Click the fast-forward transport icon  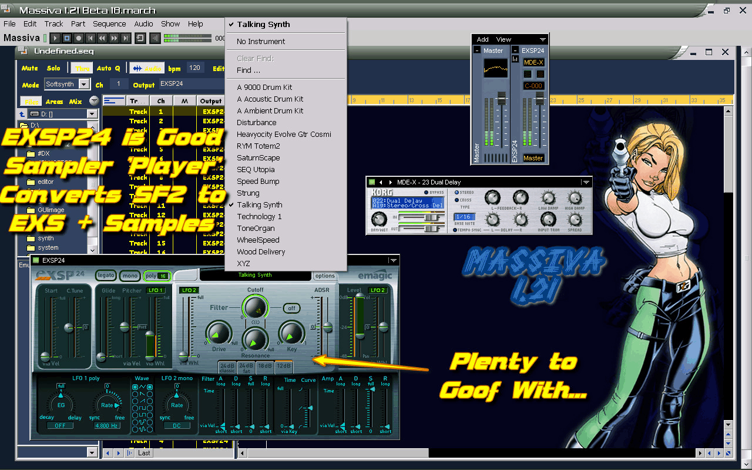click(x=114, y=38)
